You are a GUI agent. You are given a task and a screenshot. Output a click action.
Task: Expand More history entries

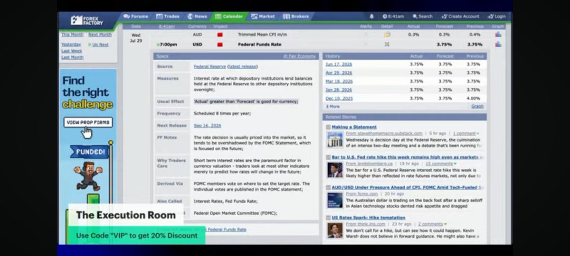333,106
